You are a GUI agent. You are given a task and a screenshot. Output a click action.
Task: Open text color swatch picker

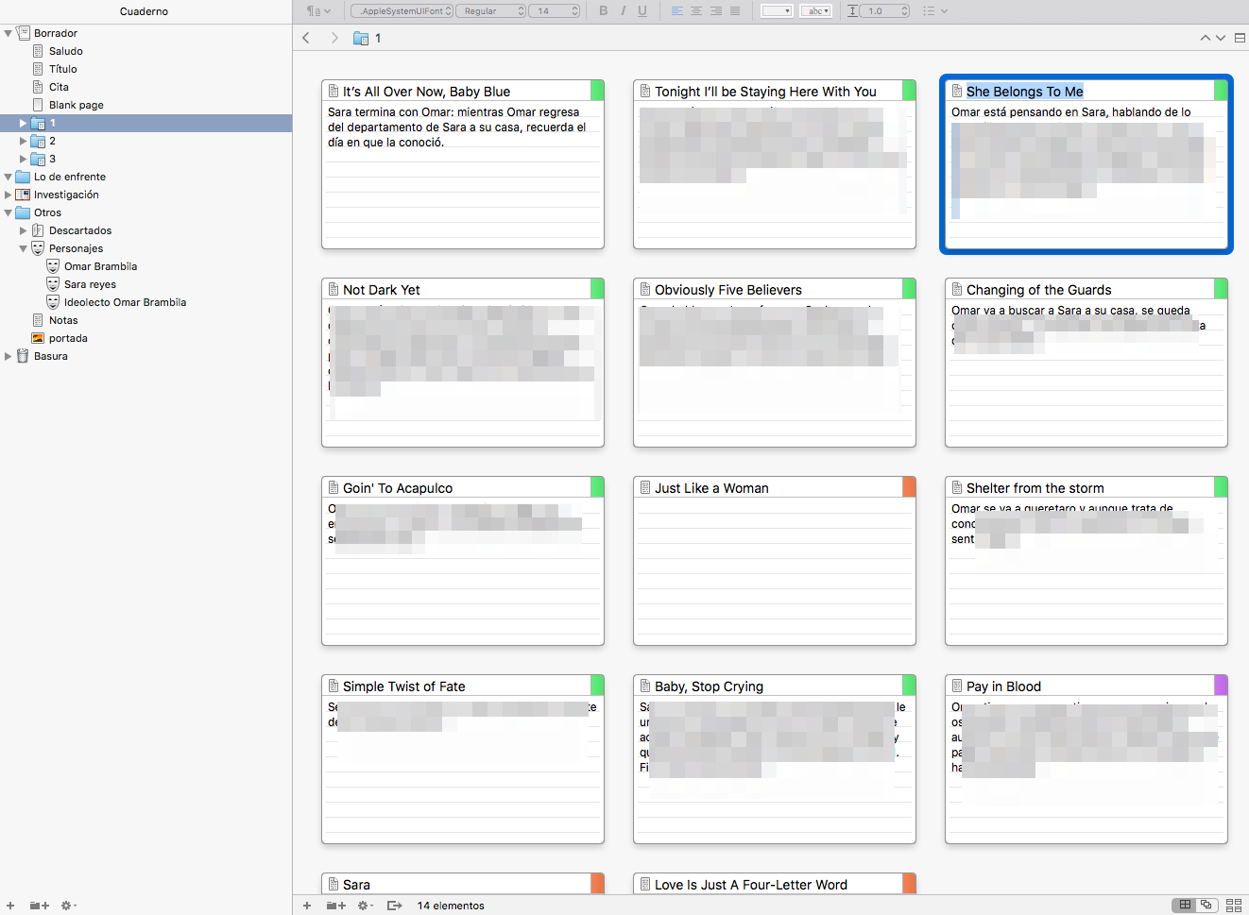777,11
